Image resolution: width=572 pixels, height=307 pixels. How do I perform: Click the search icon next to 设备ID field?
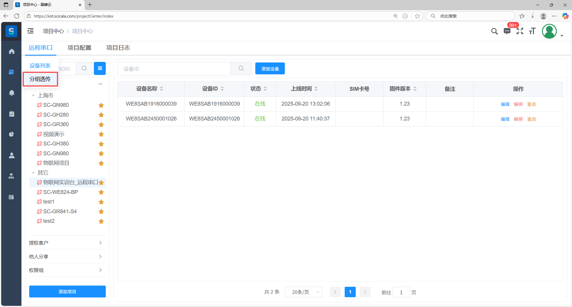coord(241,68)
